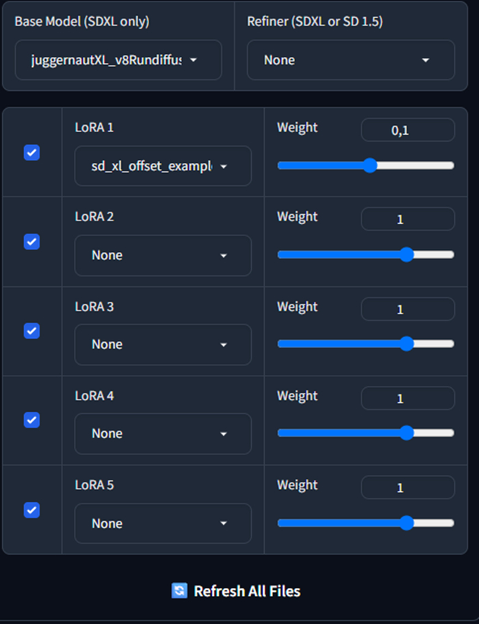
Task: Disable the LoRA 5 checkbox
Action: click(31, 510)
